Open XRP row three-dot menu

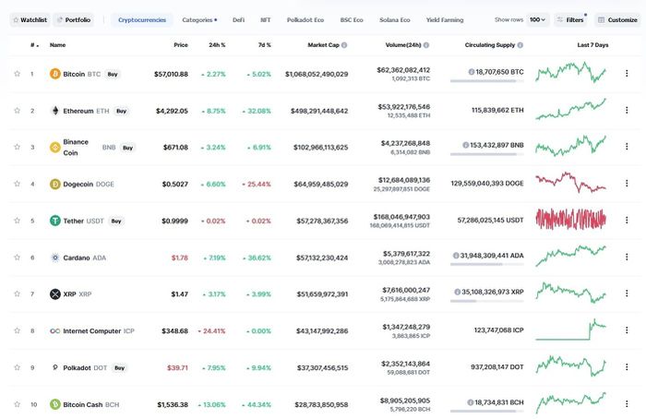pyautogui.click(x=627, y=293)
